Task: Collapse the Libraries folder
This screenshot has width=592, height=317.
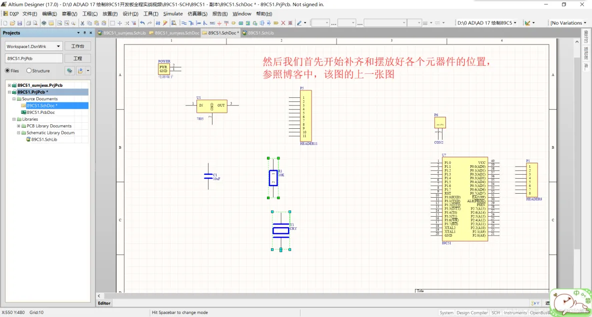Action: pos(14,119)
